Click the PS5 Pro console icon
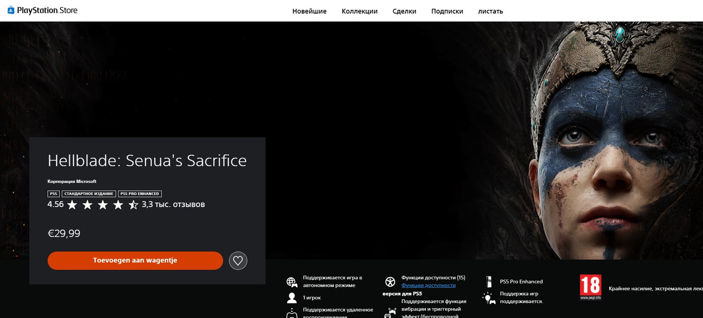 coord(488,282)
